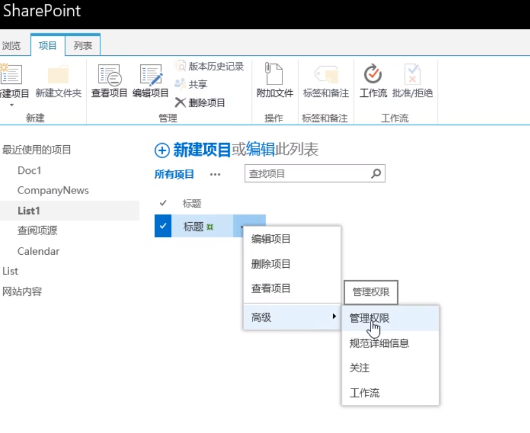This screenshot has height=433, width=530.
Task: Click the List link in navigation
Action: 10,271
